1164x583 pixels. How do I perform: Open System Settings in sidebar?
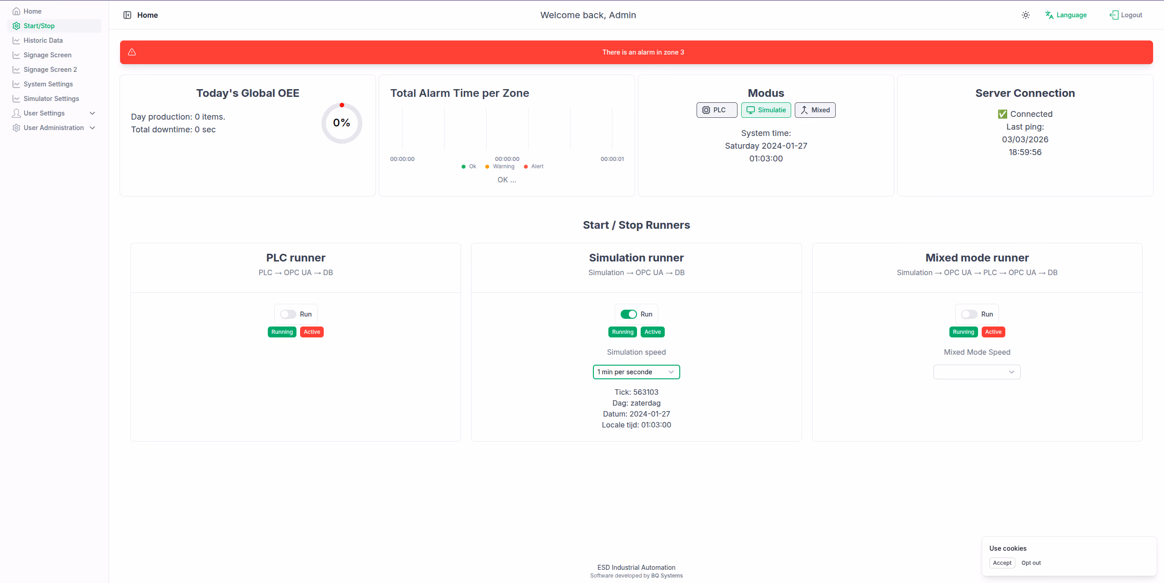tap(54, 84)
